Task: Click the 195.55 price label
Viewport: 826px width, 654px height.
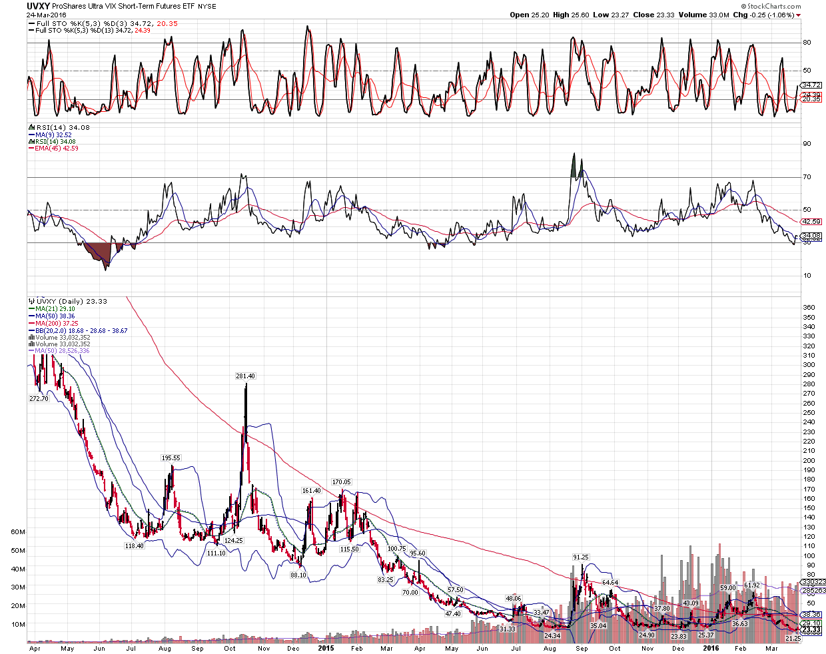Action: click(x=171, y=458)
